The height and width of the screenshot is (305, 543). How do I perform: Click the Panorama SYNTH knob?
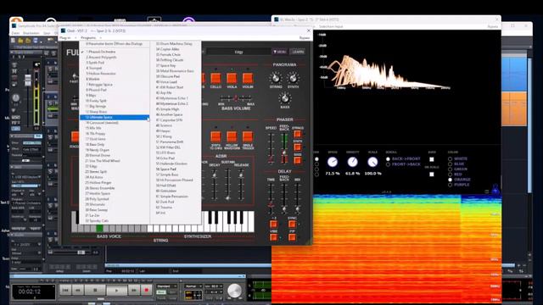[x=293, y=78]
